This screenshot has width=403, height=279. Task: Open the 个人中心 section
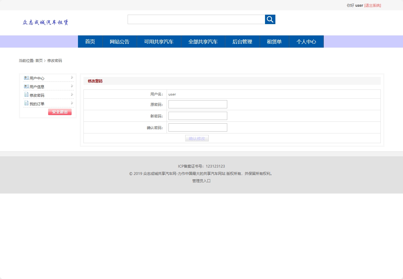pos(306,42)
